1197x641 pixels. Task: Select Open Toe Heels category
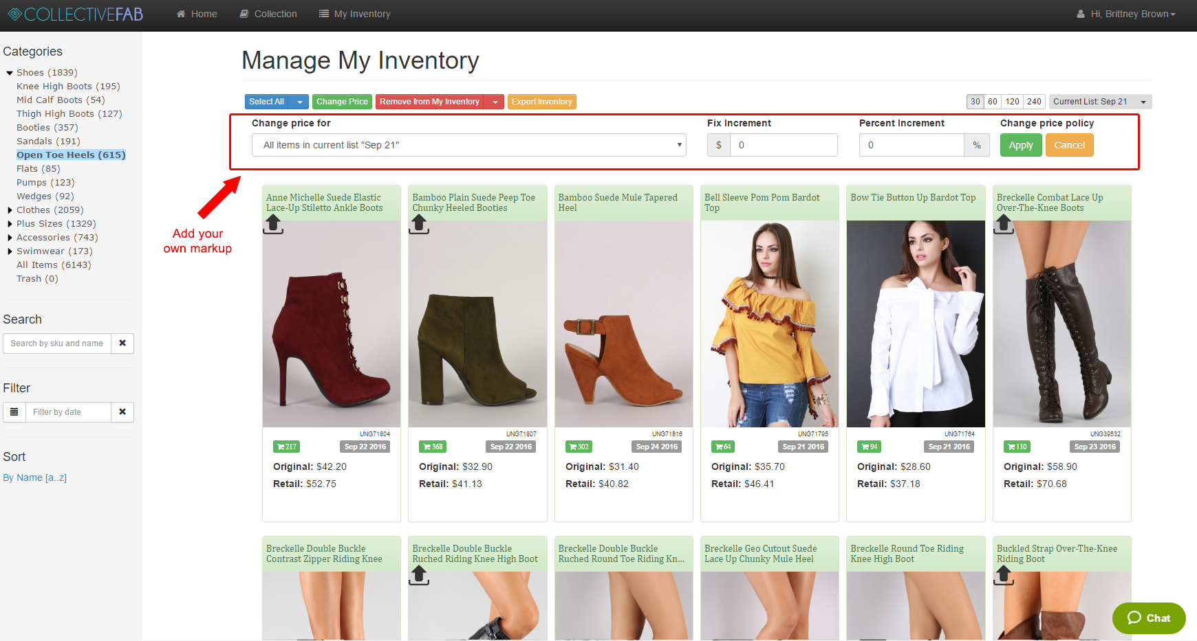pyautogui.click(x=71, y=155)
